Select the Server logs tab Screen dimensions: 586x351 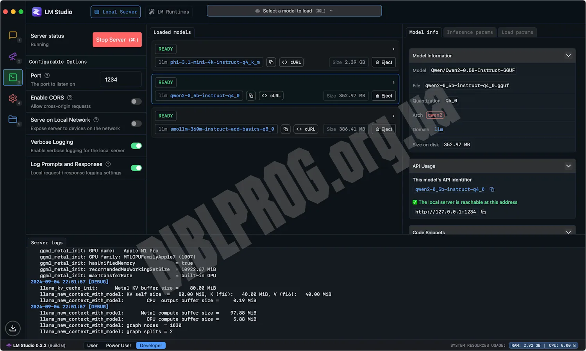click(x=47, y=243)
